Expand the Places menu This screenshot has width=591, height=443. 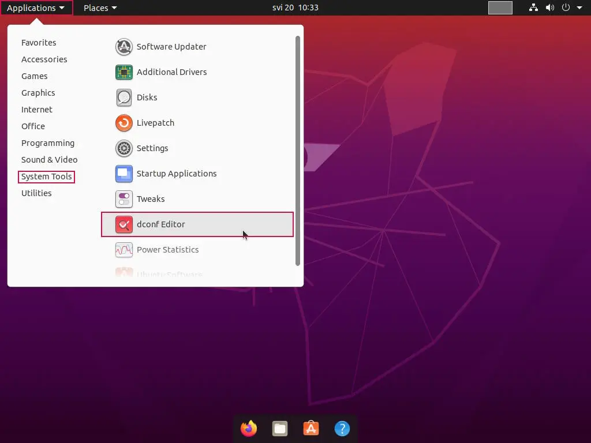pos(100,8)
